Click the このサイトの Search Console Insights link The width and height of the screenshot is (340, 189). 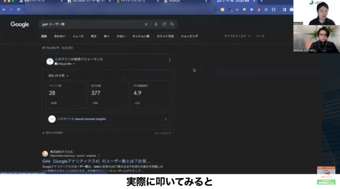point(82,119)
